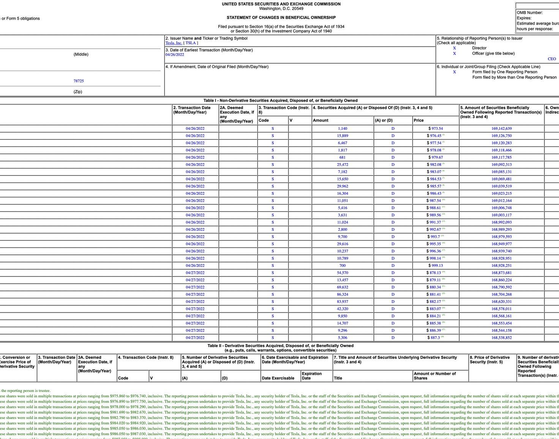
Task: Select the price 984.53
Action: (436, 179)
